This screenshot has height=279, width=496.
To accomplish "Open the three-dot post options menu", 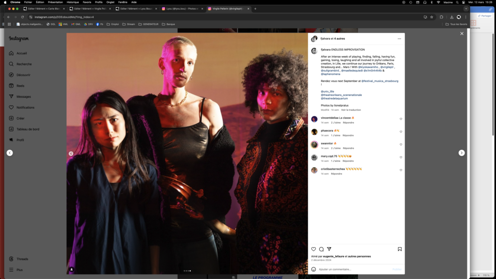I will click(x=399, y=39).
